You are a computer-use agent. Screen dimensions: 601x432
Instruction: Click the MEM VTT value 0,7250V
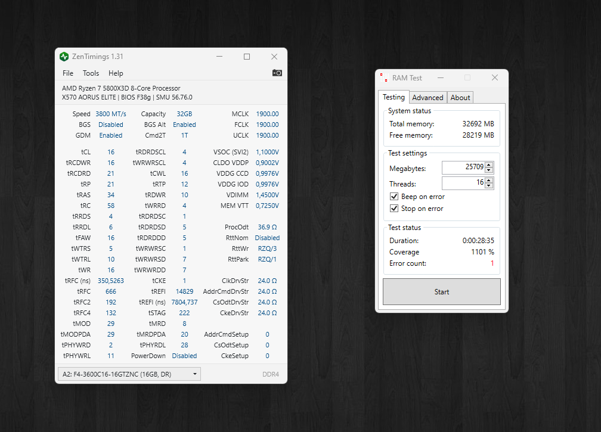pyautogui.click(x=267, y=206)
